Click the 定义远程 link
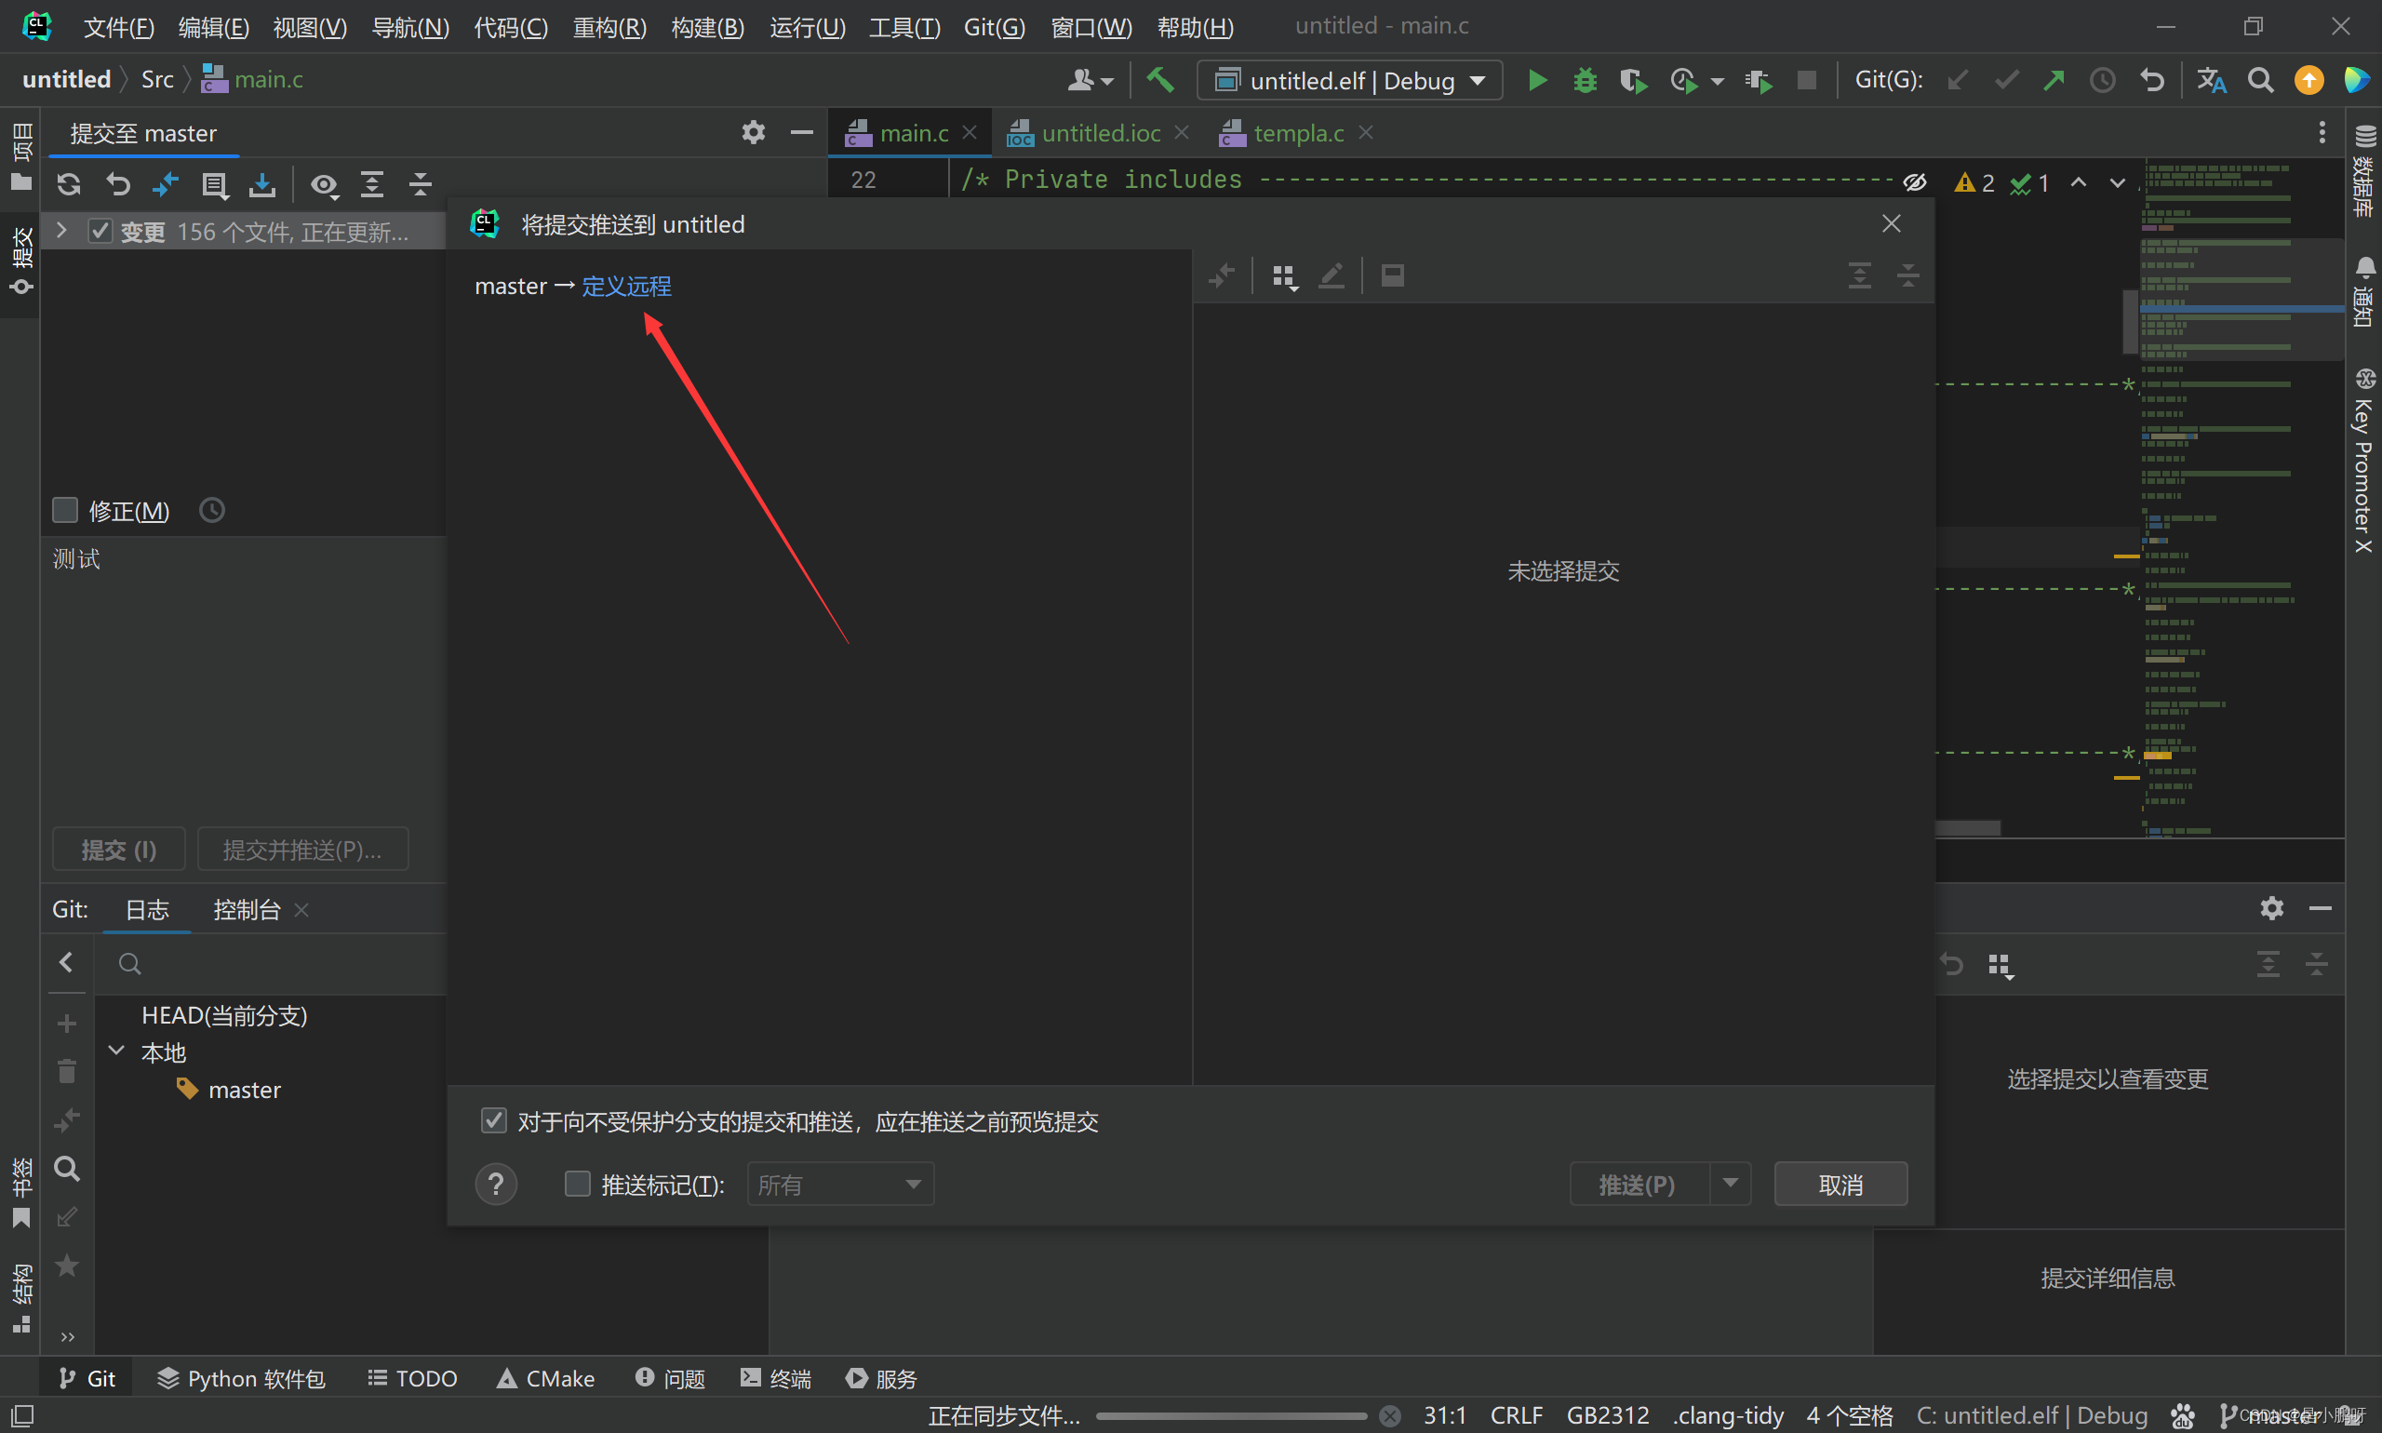The width and height of the screenshot is (2382, 1433). pyautogui.click(x=625, y=286)
